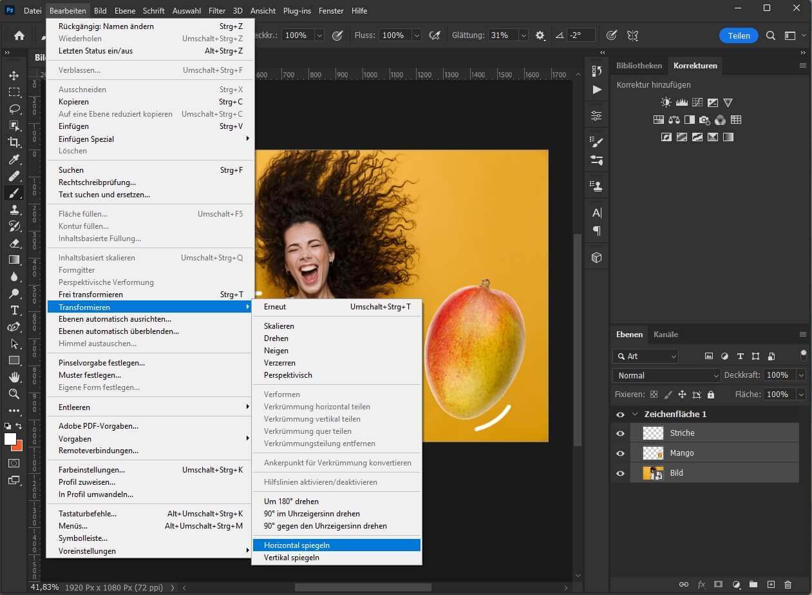Image resolution: width=812 pixels, height=595 pixels.
Task: Activate the Lasso tool
Action: pyautogui.click(x=14, y=109)
